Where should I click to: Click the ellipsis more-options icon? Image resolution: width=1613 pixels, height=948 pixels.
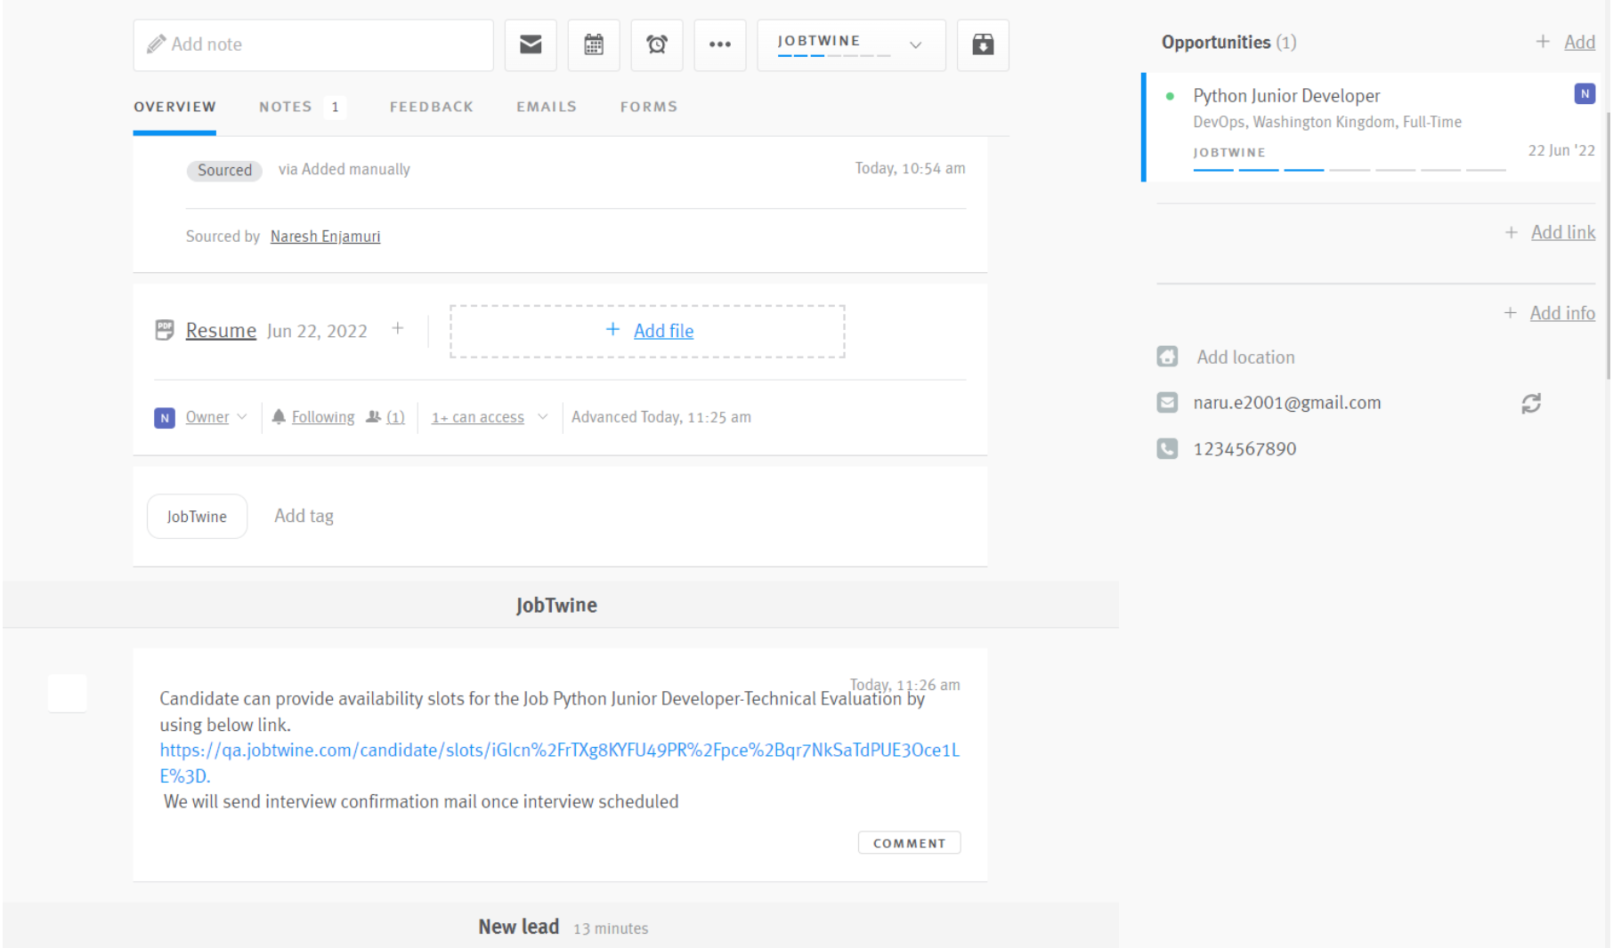(719, 44)
